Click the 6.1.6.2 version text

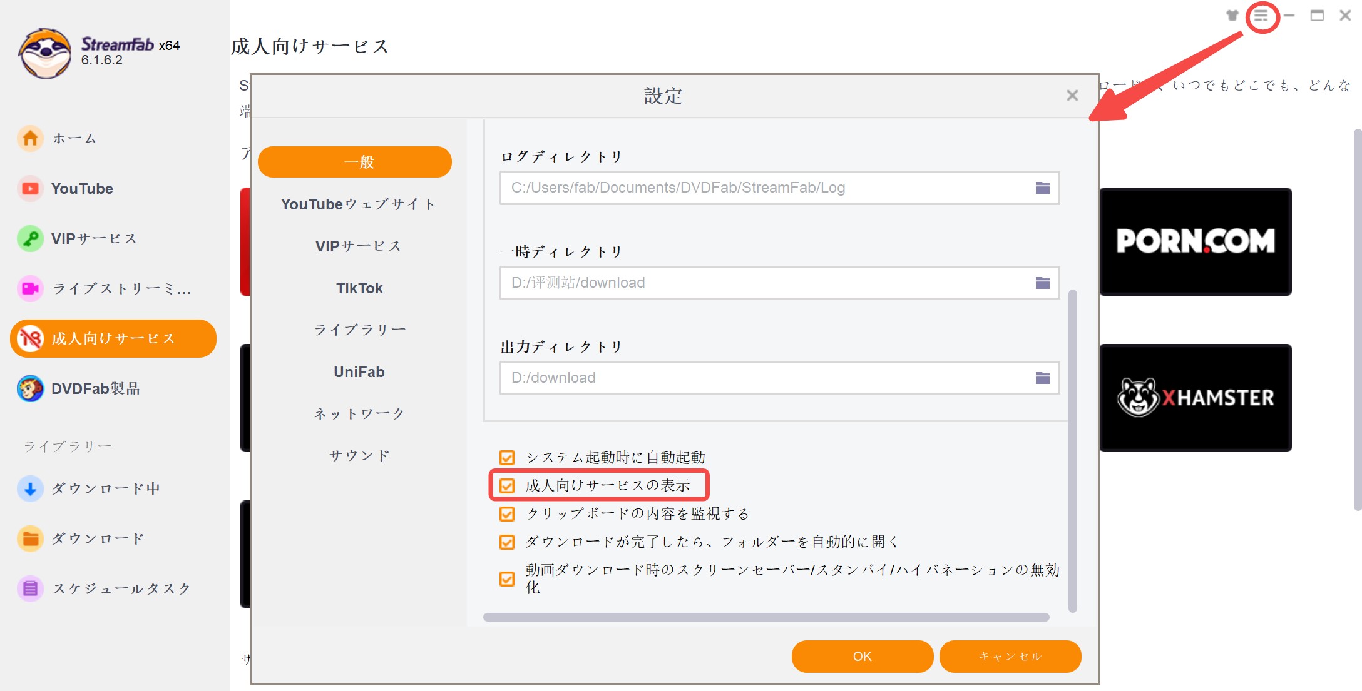coord(101,61)
